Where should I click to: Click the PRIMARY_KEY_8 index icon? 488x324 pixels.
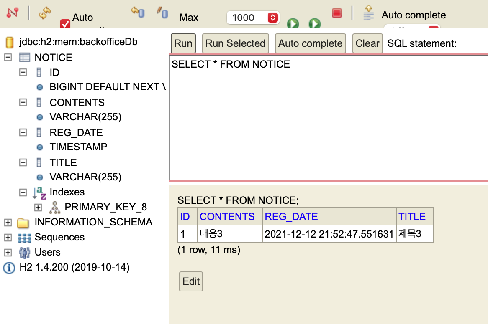pos(55,208)
